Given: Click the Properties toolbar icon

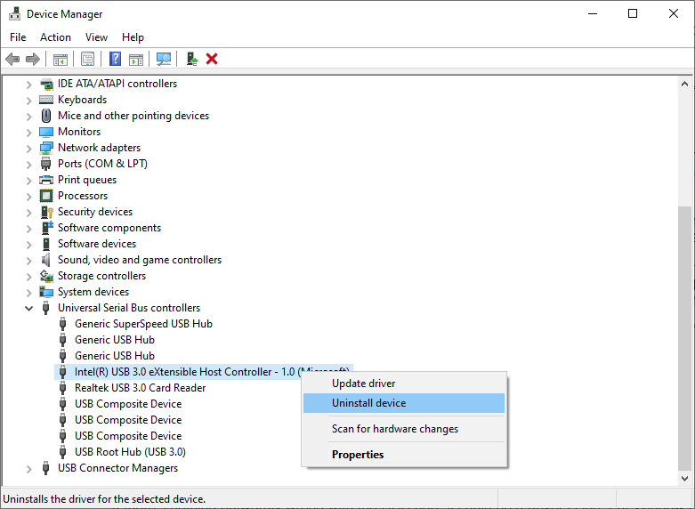Looking at the screenshot, I should click(x=87, y=59).
